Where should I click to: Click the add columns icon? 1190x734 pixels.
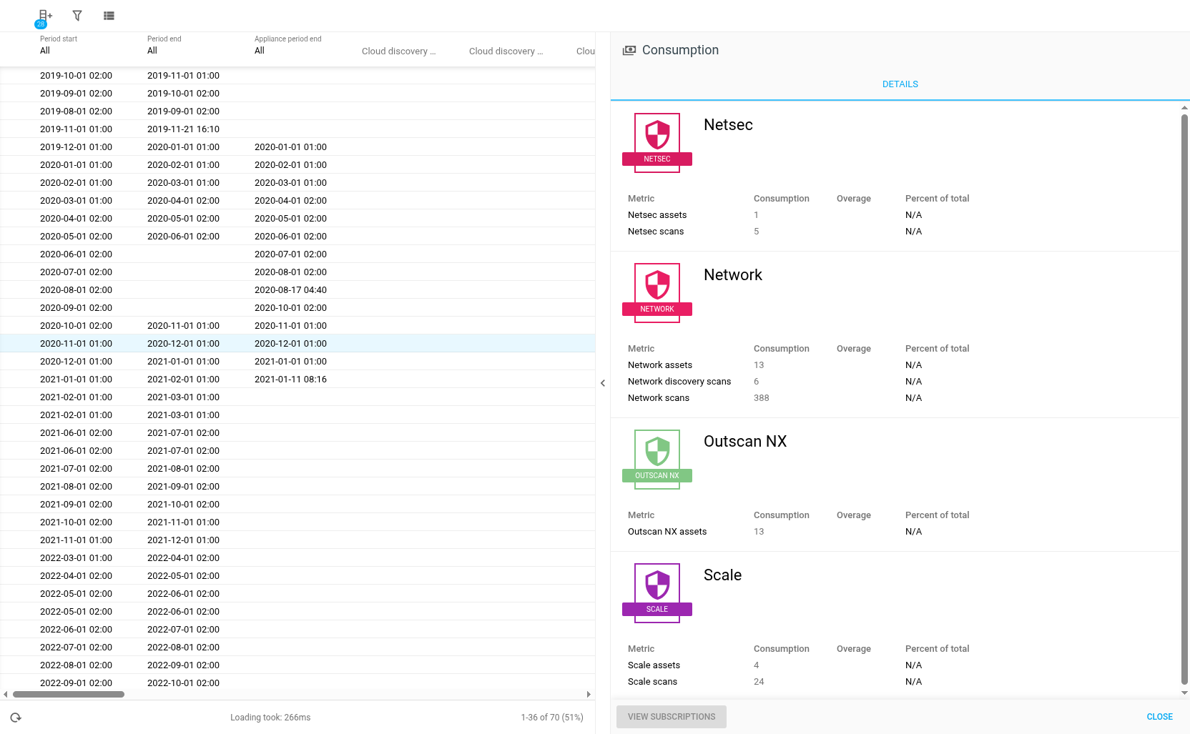pyautogui.click(x=45, y=16)
